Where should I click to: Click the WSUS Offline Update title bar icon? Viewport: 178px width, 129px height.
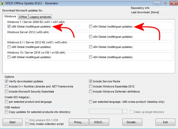coord(2,3)
